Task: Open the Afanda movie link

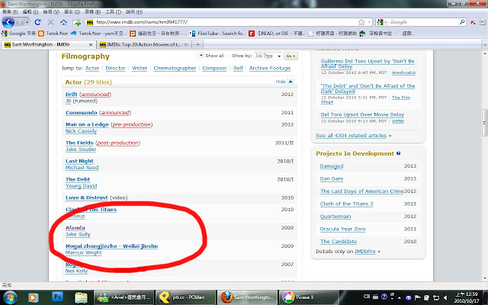Action: [75, 228]
